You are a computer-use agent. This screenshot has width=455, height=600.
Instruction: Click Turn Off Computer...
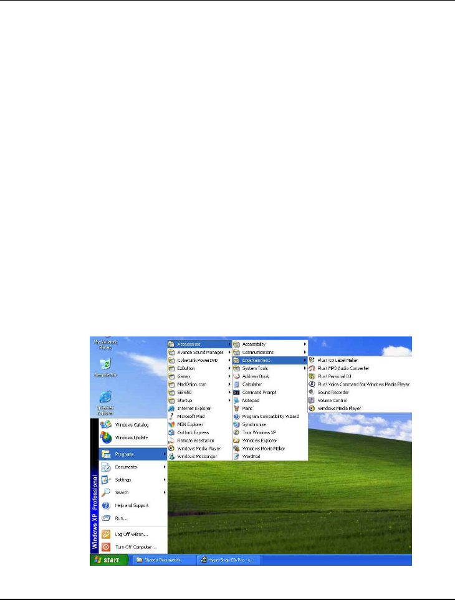133,547
